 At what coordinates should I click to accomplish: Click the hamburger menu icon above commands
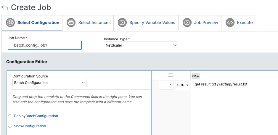[171, 75]
